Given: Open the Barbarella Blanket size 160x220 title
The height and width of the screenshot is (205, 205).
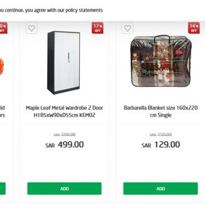Looking at the screenshot, I should (161, 112).
